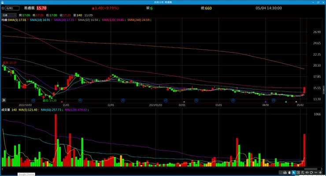326x176 pixels.
Task: Click the SMA(120) 19.86 indicator label
Action: coord(113,20)
